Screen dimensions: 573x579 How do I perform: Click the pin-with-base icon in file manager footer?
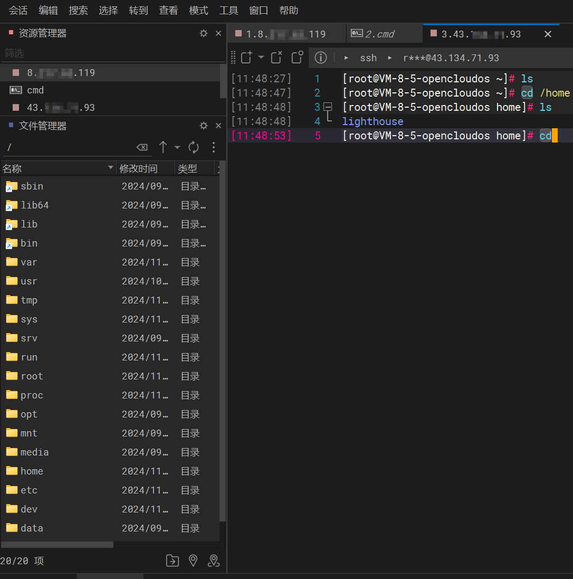click(x=213, y=561)
